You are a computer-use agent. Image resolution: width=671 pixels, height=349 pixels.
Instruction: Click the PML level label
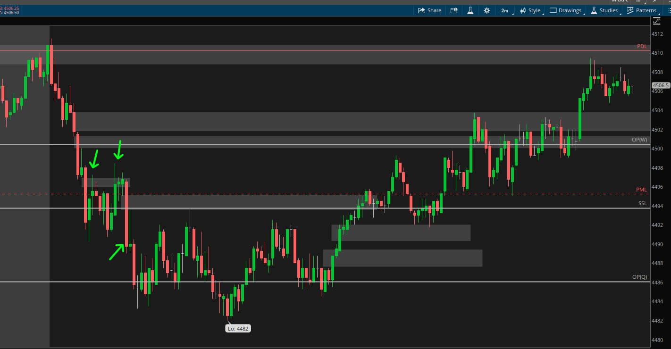(641, 190)
